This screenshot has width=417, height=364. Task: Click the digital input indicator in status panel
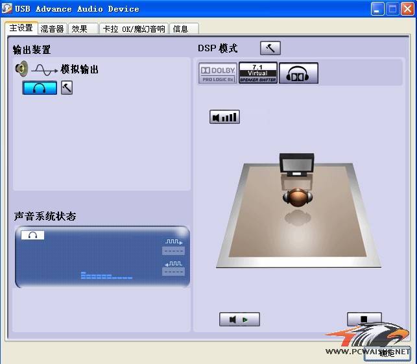click(x=173, y=267)
